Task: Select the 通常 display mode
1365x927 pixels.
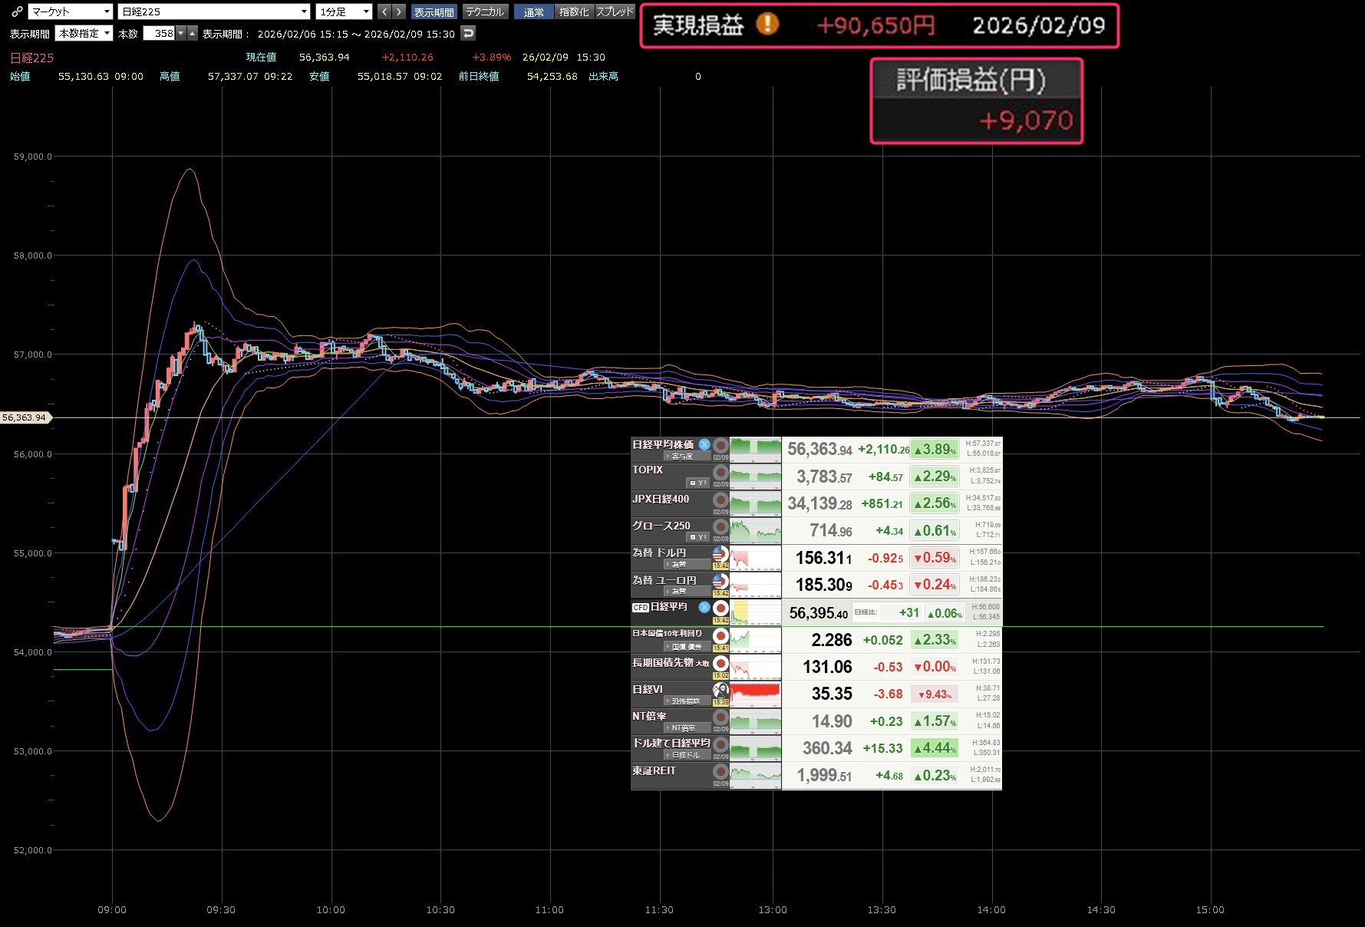Action: coord(533,12)
